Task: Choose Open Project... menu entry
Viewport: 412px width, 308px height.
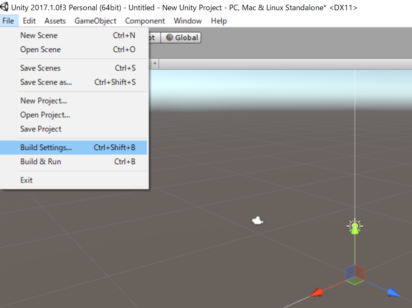Action: coord(74,115)
